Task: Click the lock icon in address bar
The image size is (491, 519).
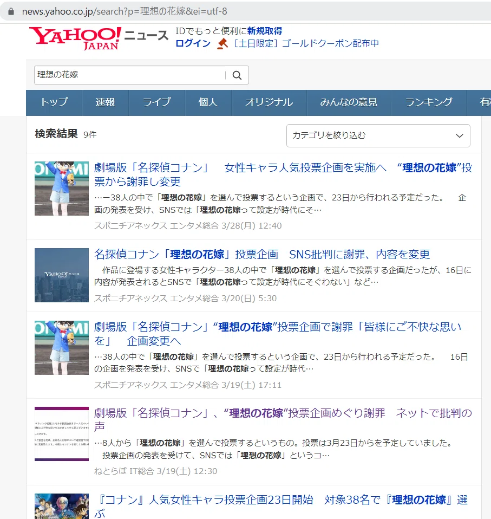Action: (x=11, y=11)
